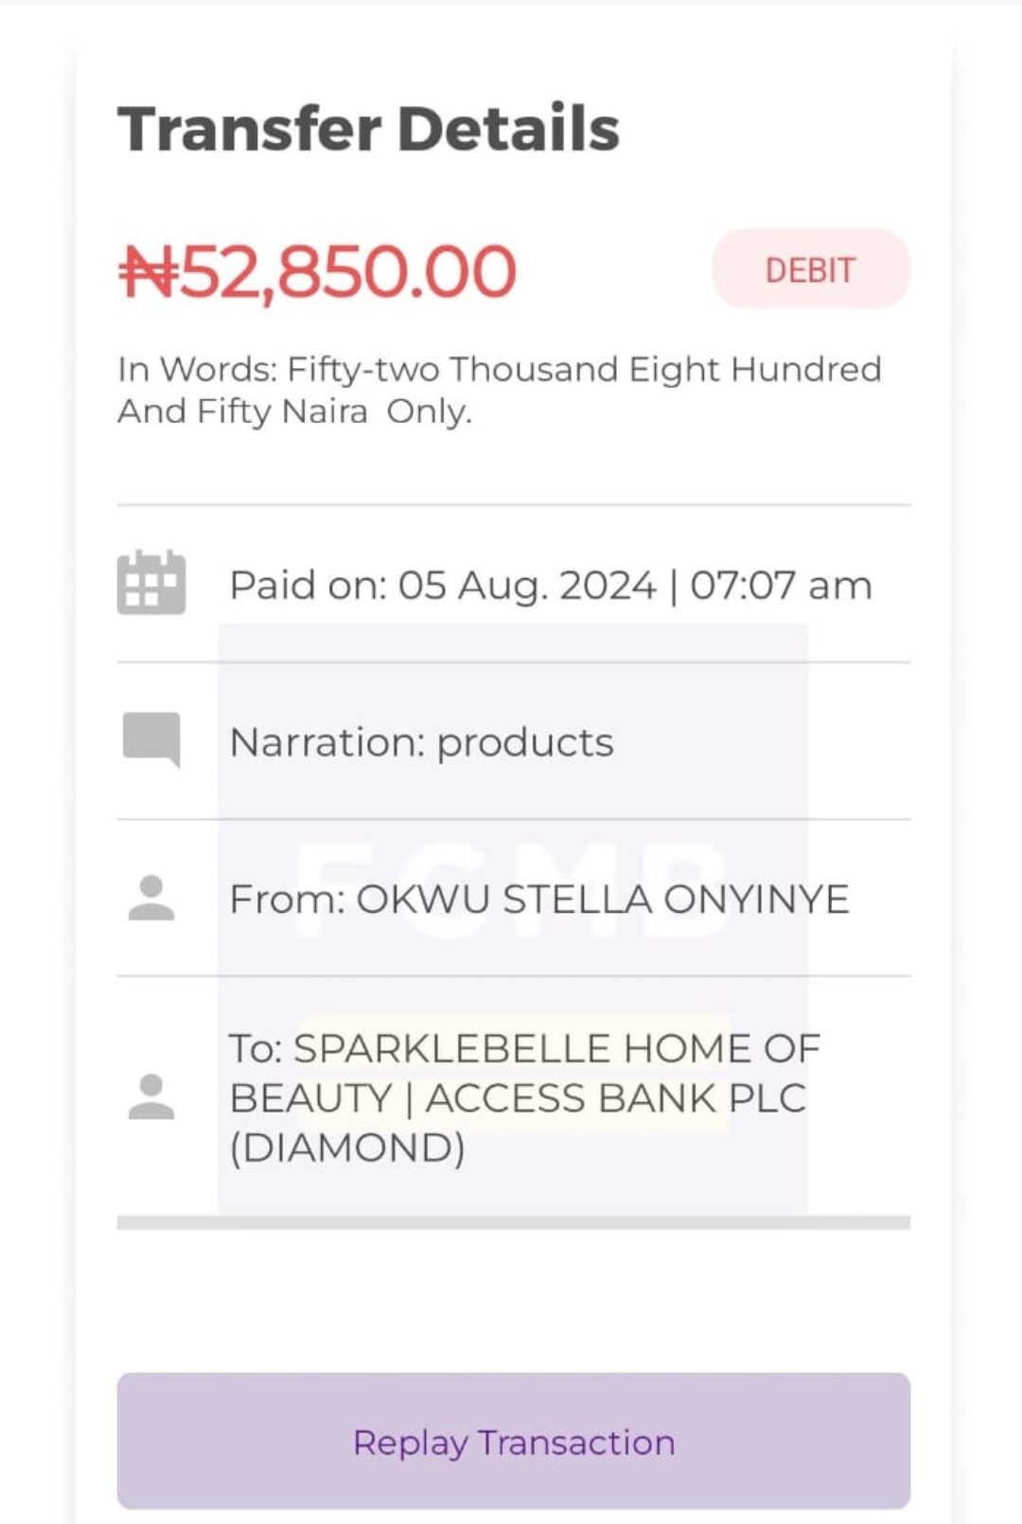Click the calendar icon beside payment date
This screenshot has height=1524, width=1022.
click(151, 583)
